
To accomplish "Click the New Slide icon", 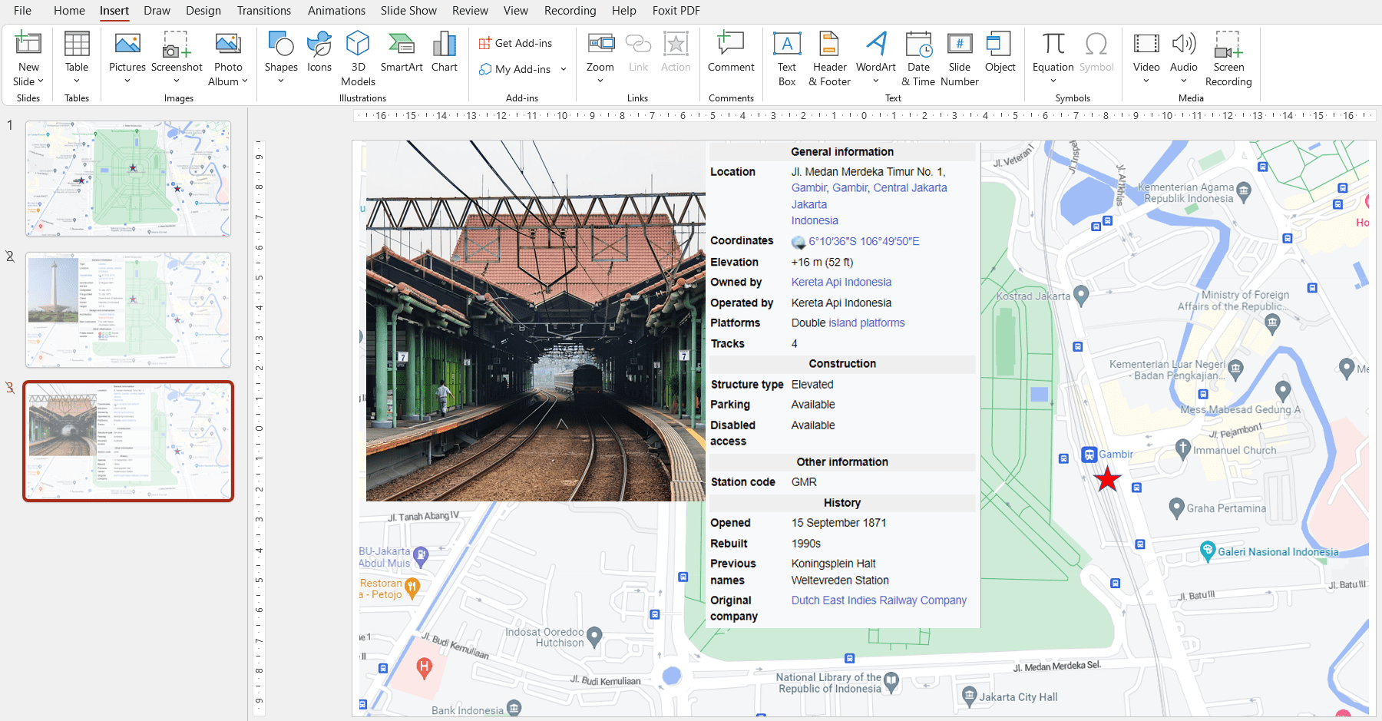I will (28, 45).
